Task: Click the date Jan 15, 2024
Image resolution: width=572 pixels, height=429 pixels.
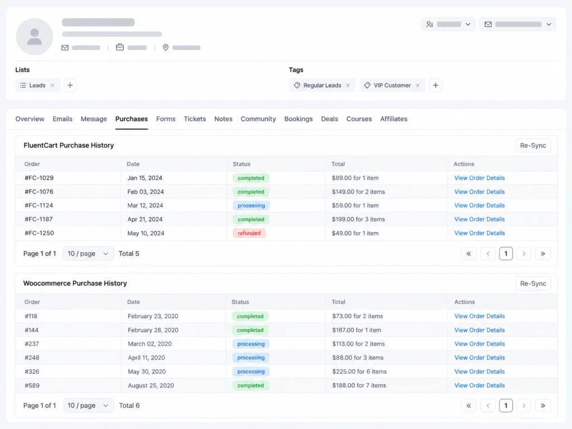Action: (145, 178)
